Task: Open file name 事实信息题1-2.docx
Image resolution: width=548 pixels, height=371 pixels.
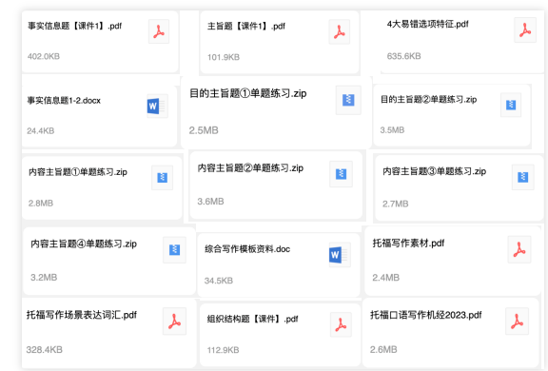Action: click(64, 101)
